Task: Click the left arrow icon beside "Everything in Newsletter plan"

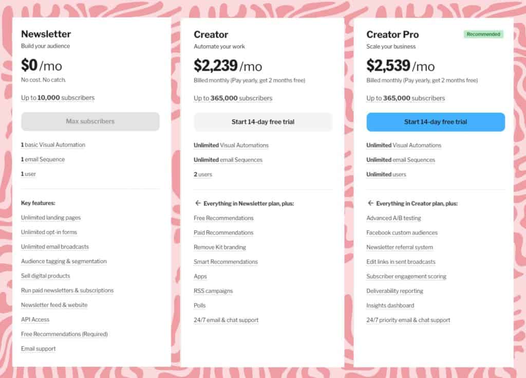Action: pyautogui.click(x=198, y=203)
